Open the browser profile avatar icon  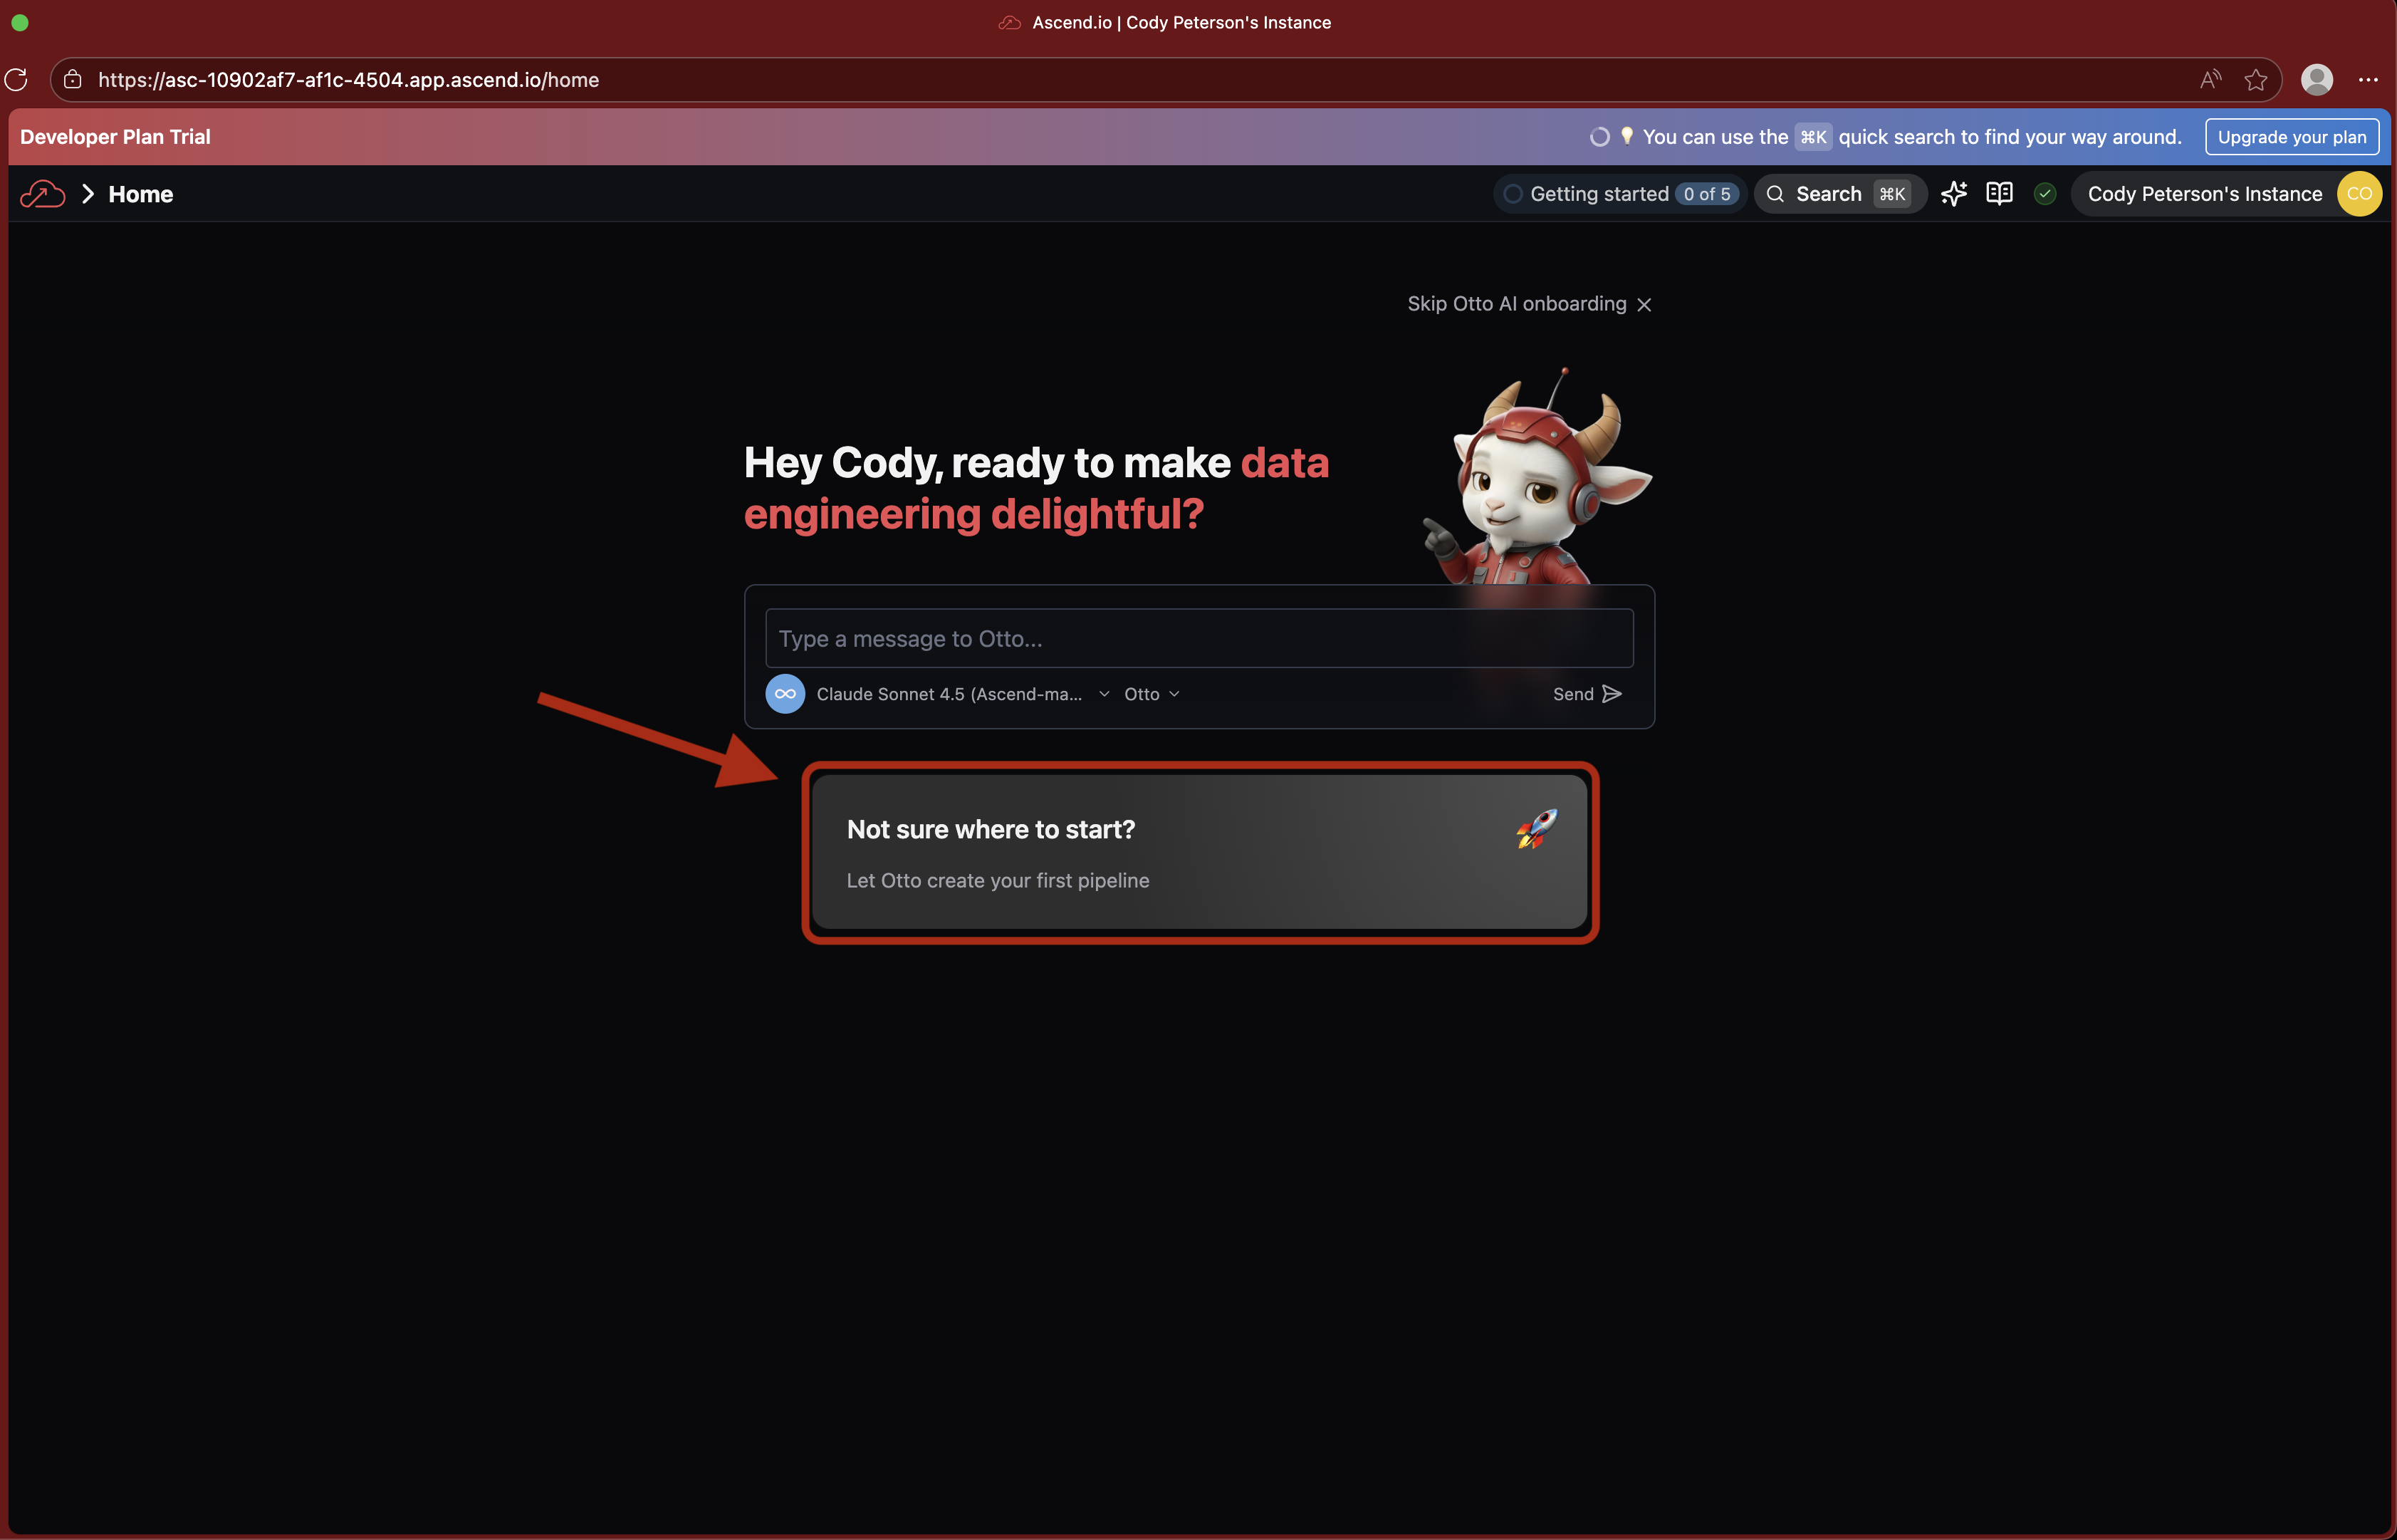tap(2316, 80)
